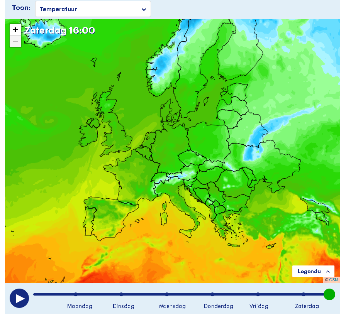Click the Zaterdag day label
Screen dimensions: 341x316
point(307,306)
